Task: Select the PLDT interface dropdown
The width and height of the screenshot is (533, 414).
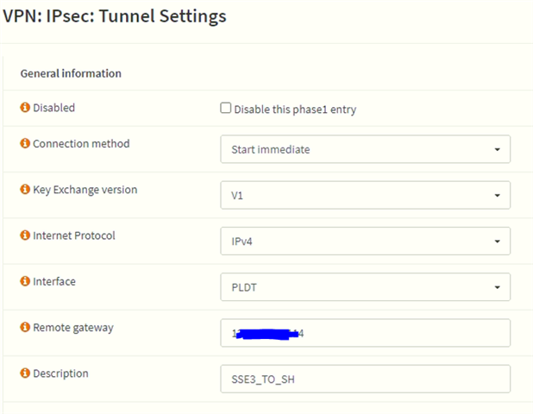Action: [x=365, y=287]
